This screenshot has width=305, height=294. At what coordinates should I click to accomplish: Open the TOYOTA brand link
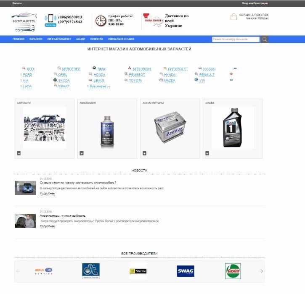(135, 80)
